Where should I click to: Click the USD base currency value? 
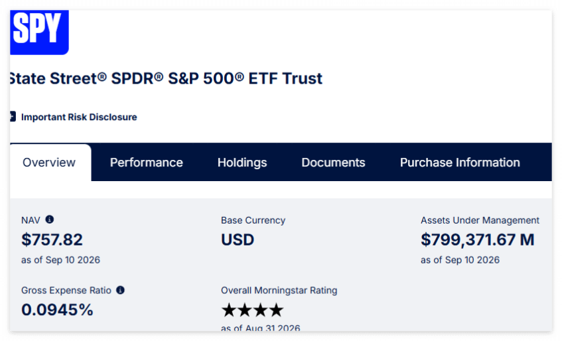pyautogui.click(x=238, y=239)
